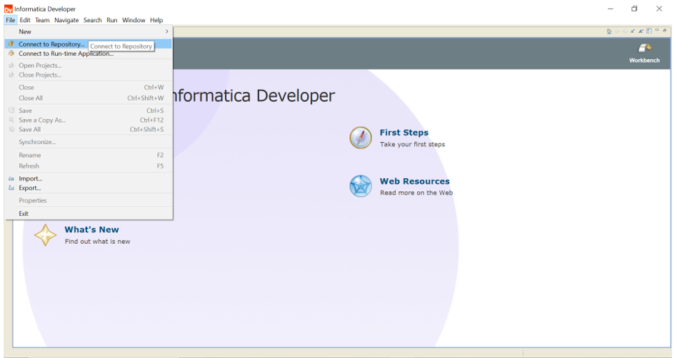This screenshot has height=358, width=677.
Task: Open Web Resources globe icon
Action: (361, 186)
